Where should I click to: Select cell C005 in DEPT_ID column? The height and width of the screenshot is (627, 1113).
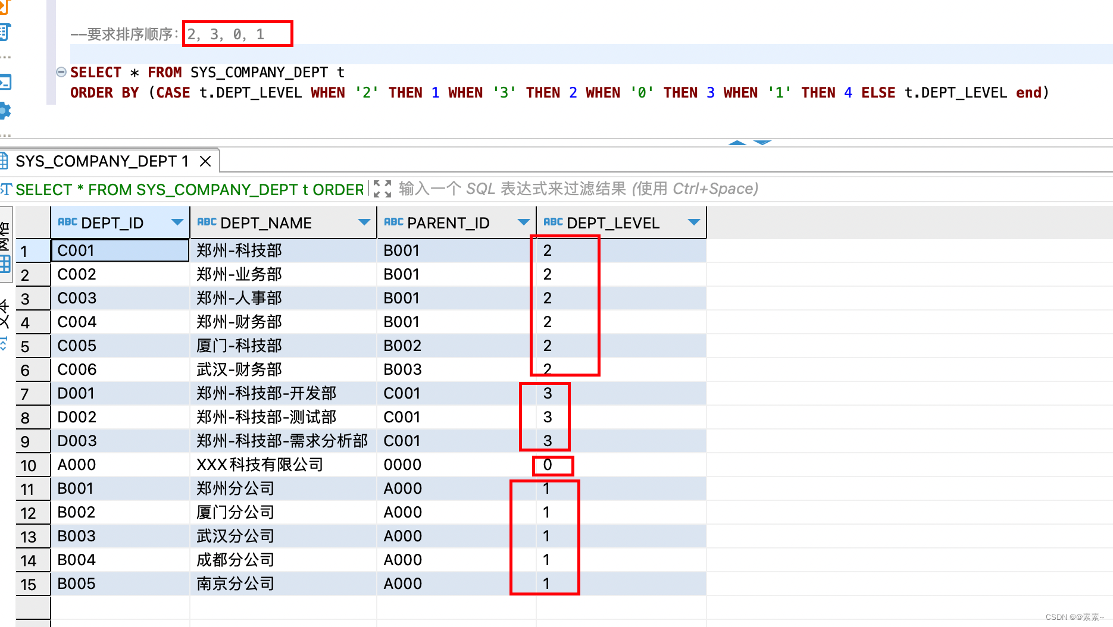[x=120, y=346]
